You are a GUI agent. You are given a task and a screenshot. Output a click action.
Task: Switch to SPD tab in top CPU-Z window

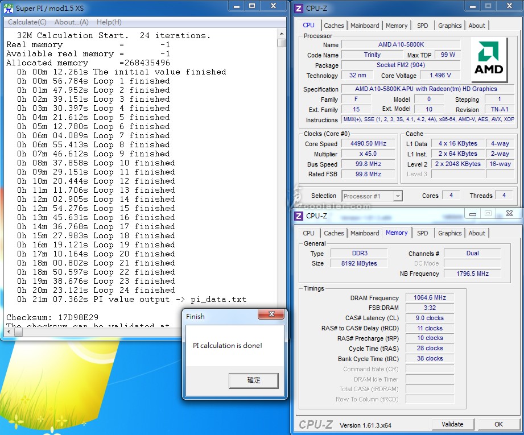click(x=422, y=26)
